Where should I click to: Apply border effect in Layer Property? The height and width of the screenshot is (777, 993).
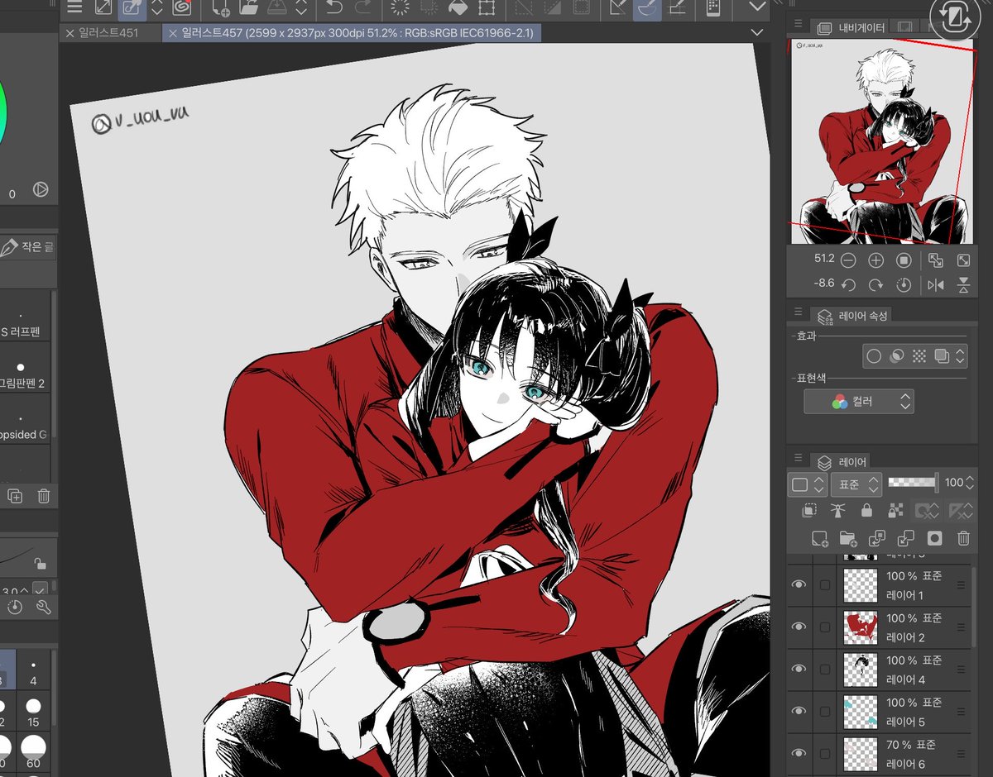(x=874, y=356)
